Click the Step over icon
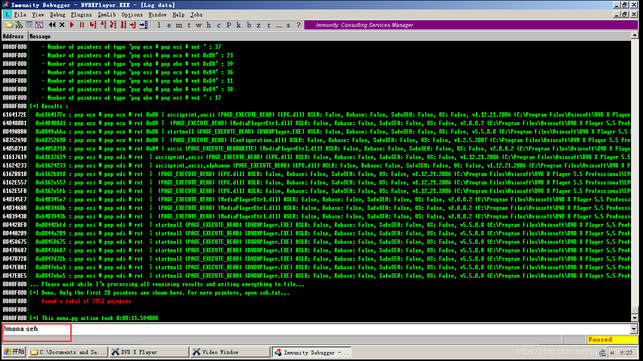The height and width of the screenshot is (361, 643). [103, 25]
